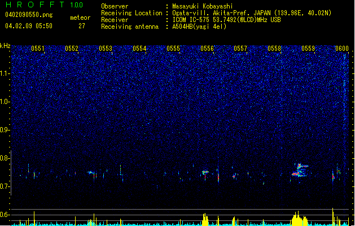This screenshot has width=355, height=226.
Task: Click the Receiving antenna label
Action: coord(130,27)
